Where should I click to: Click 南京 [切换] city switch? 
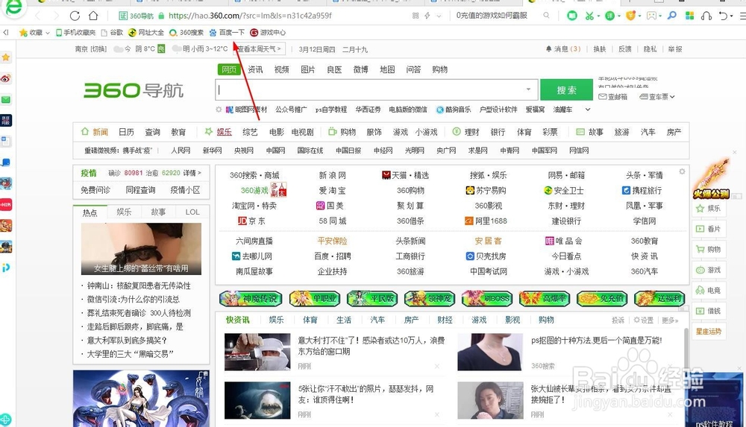[91, 49]
